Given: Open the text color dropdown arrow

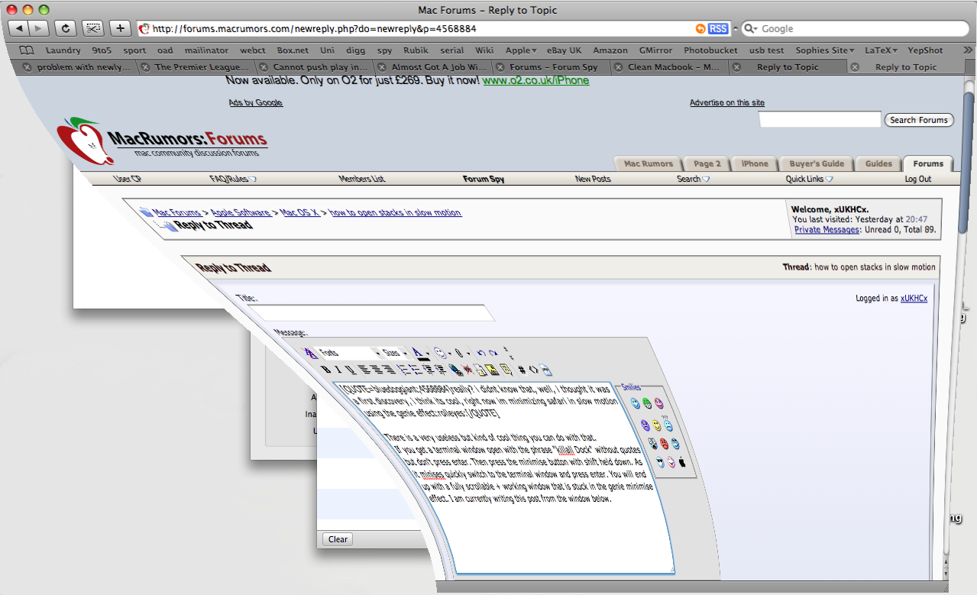Looking at the screenshot, I should tap(428, 354).
